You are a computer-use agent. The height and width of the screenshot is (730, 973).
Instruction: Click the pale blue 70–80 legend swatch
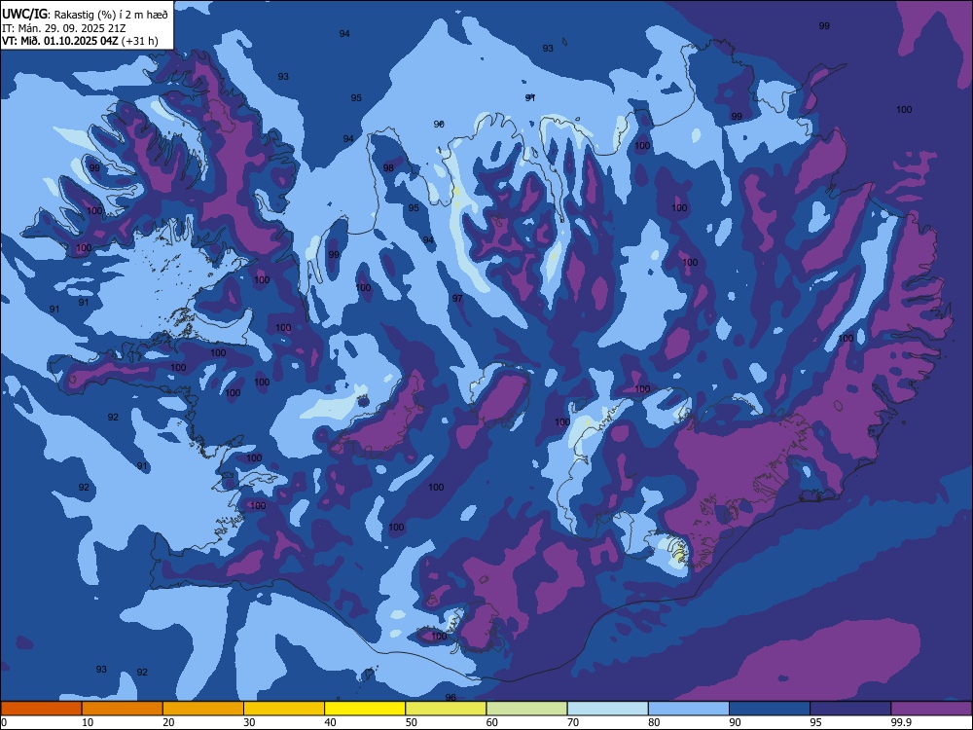pos(608,709)
